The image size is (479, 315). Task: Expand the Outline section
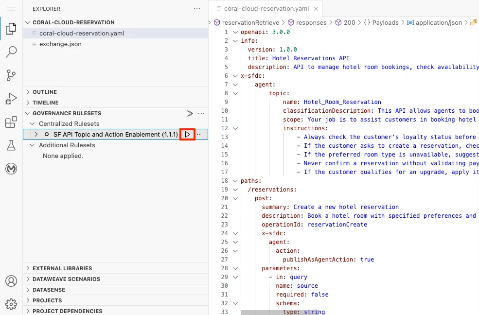click(45, 92)
